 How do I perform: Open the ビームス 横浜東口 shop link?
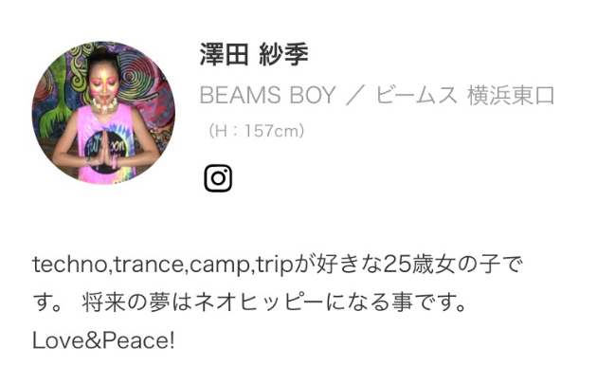465,95
